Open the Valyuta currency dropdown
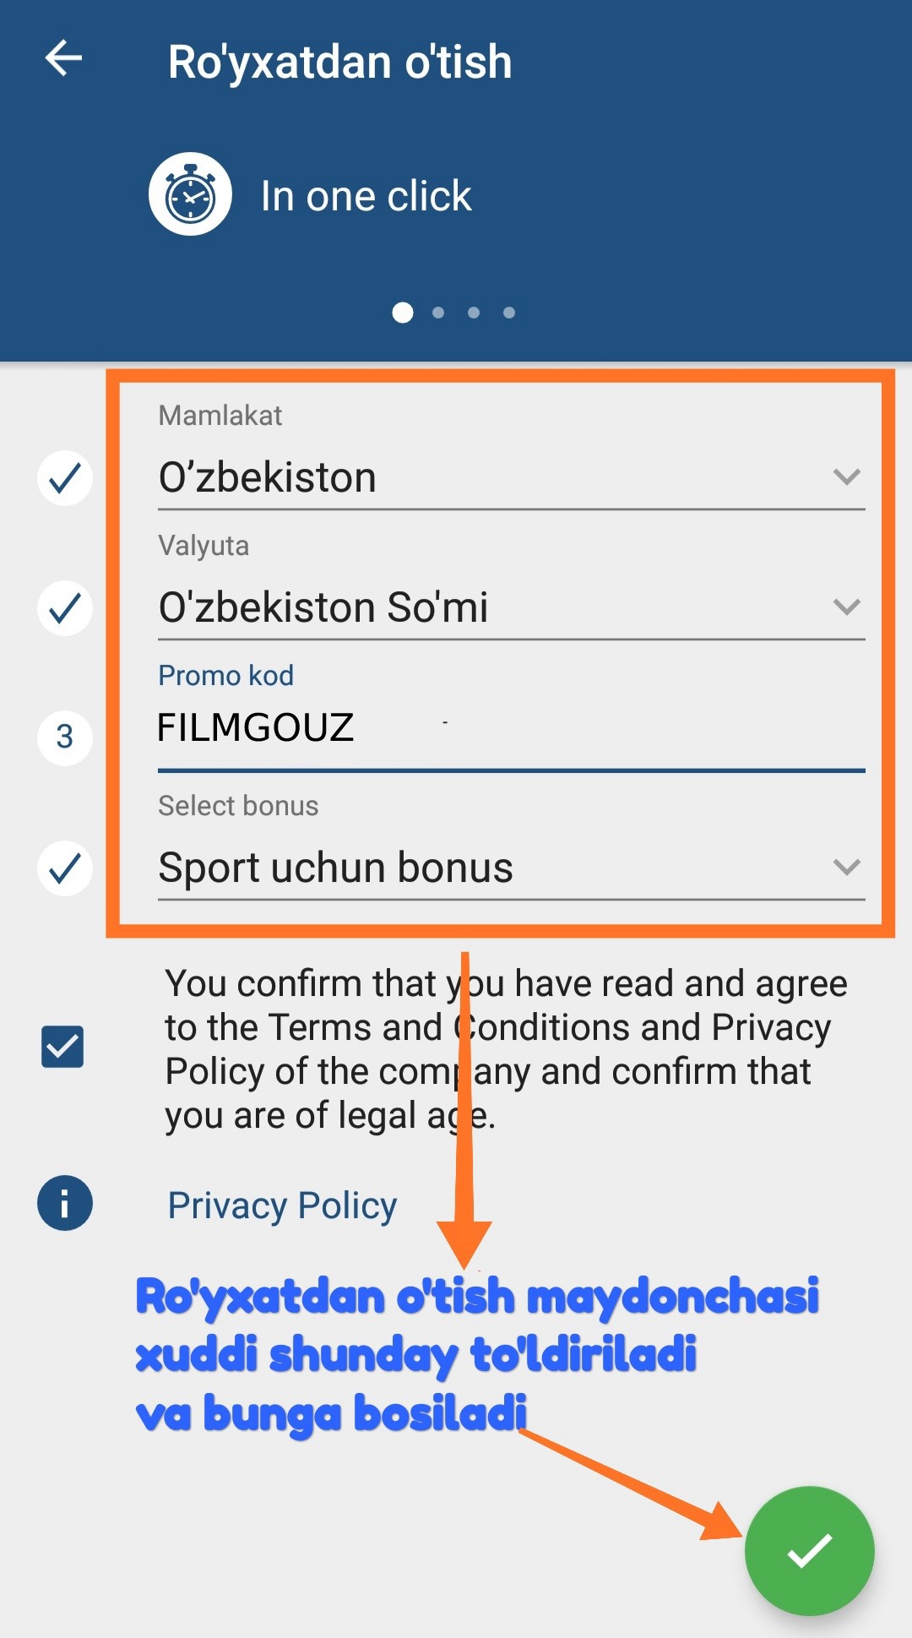 [511, 608]
